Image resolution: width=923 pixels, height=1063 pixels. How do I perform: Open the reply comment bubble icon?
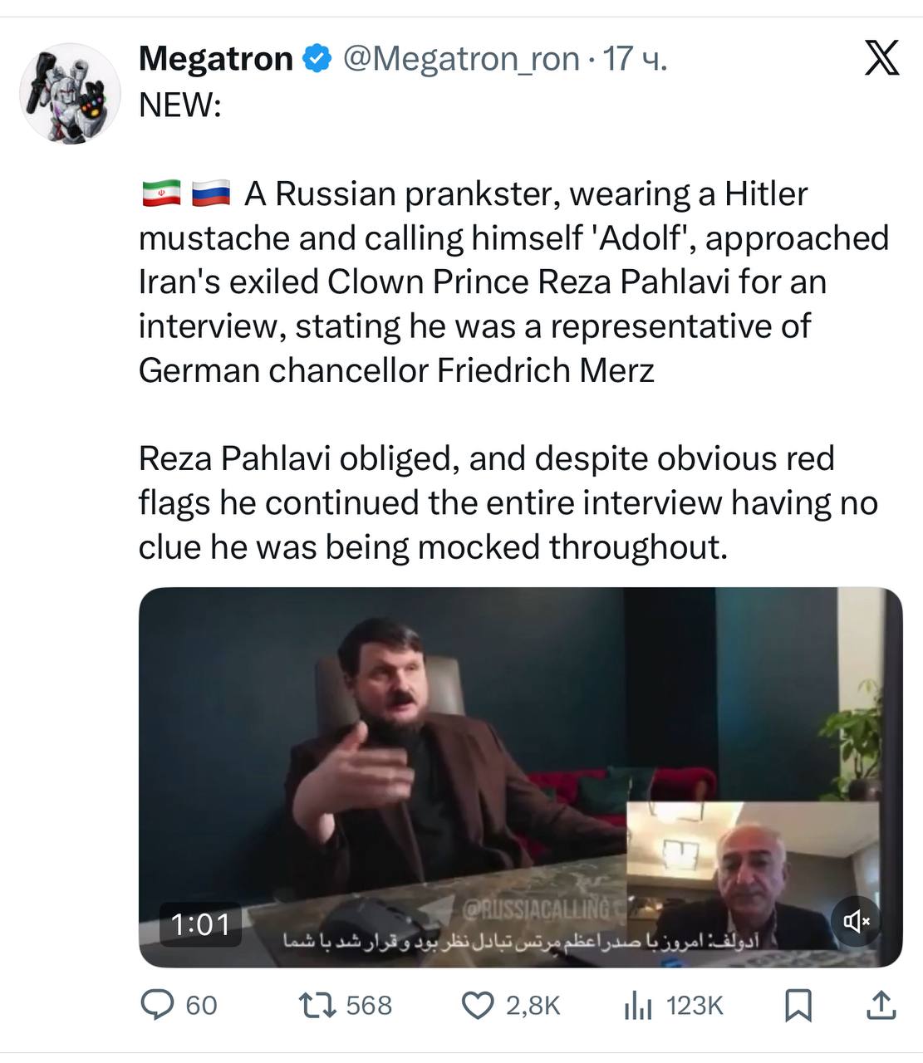(x=156, y=1006)
